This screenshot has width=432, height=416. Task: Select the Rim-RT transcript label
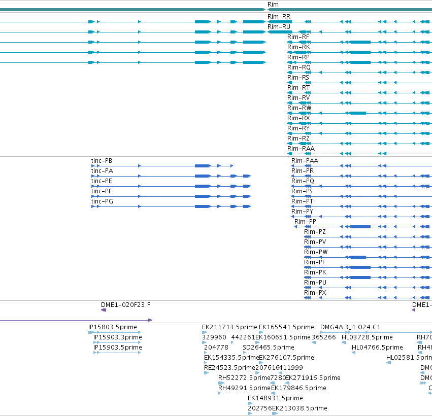point(298,88)
